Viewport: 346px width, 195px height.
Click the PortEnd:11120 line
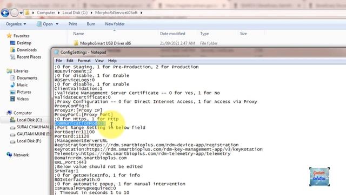[x=72, y=136]
